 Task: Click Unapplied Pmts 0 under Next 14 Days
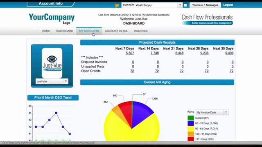(x=158, y=67)
